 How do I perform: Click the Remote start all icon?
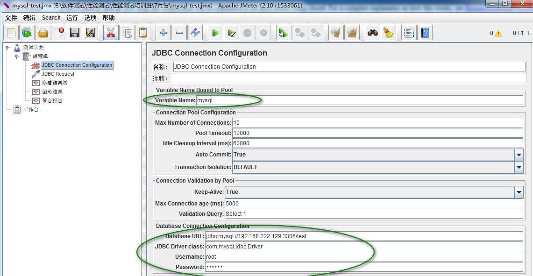284,33
